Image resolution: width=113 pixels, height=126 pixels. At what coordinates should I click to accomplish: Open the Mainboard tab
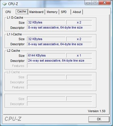[36, 12]
